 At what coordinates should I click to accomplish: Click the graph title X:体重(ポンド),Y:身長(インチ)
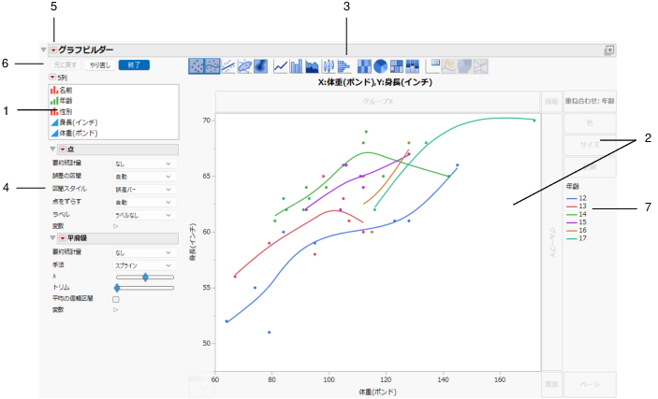click(375, 82)
